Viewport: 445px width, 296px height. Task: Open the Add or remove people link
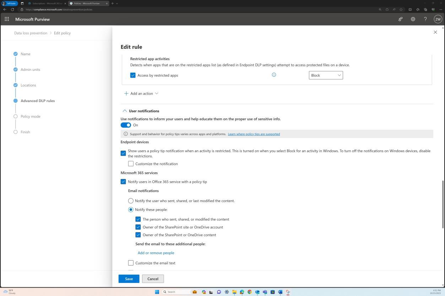[156, 252]
